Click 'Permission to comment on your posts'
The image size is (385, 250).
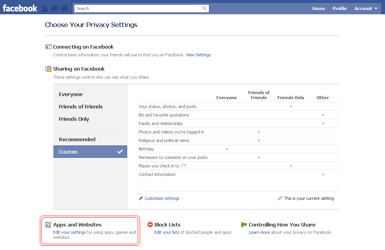click(173, 157)
